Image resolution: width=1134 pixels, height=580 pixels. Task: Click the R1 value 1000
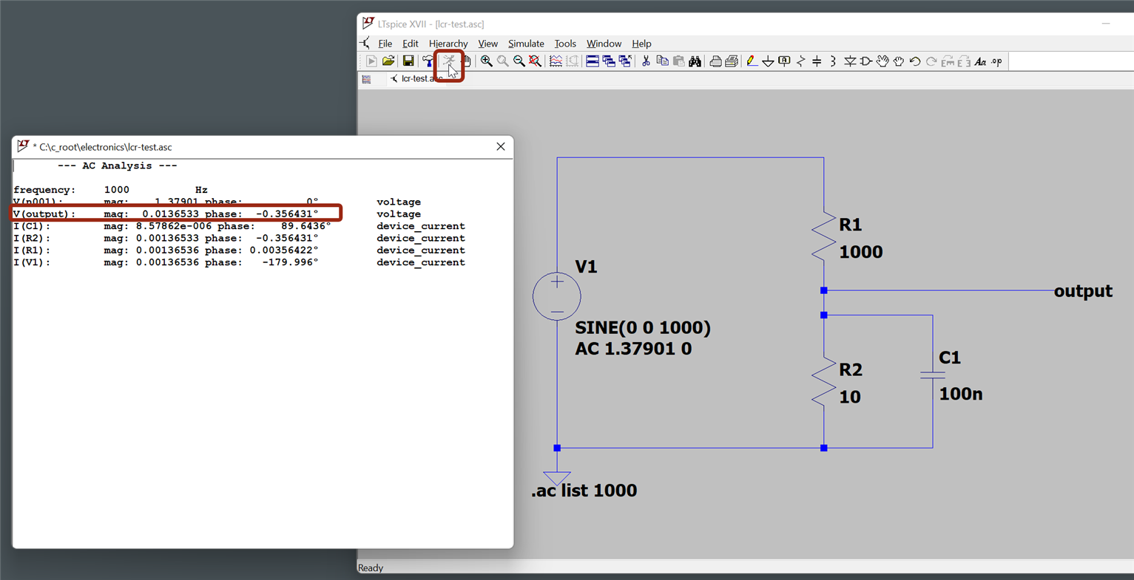[861, 252]
